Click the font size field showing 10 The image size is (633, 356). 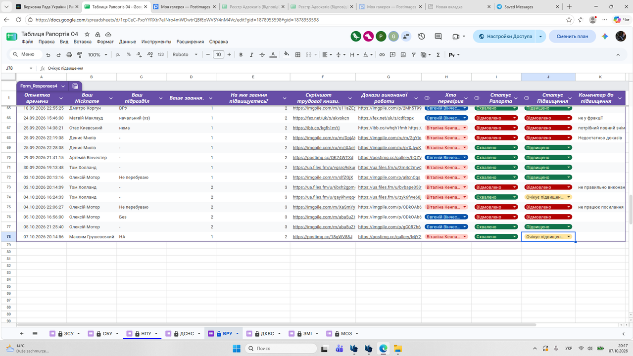[218, 55]
